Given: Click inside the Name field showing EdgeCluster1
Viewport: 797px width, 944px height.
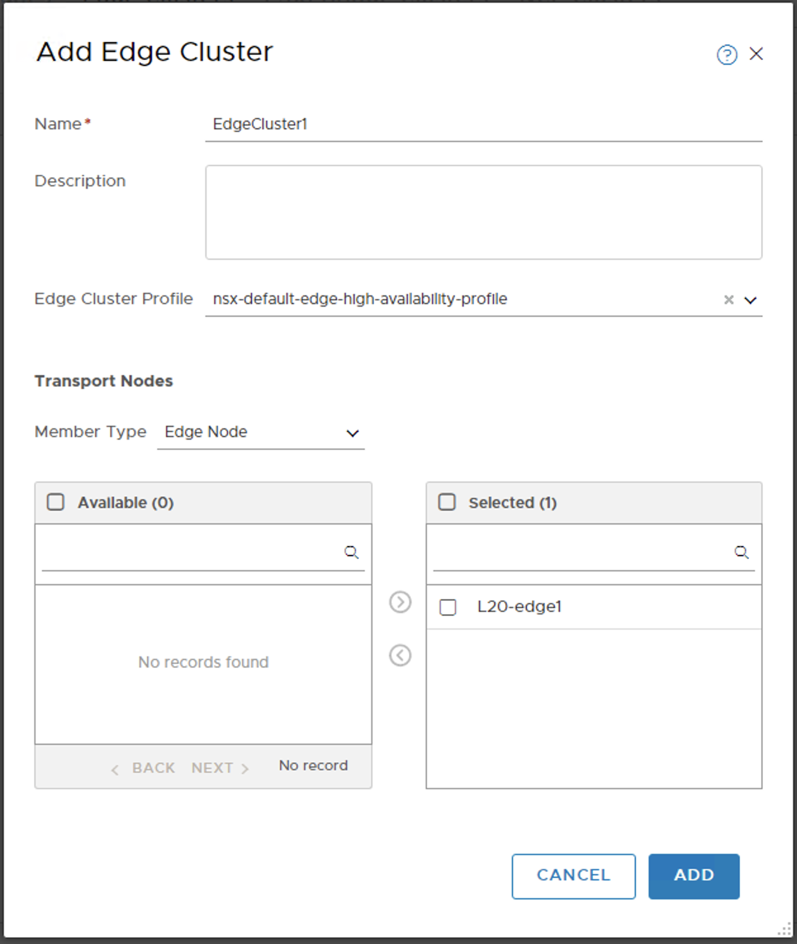Looking at the screenshot, I should click(443, 125).
